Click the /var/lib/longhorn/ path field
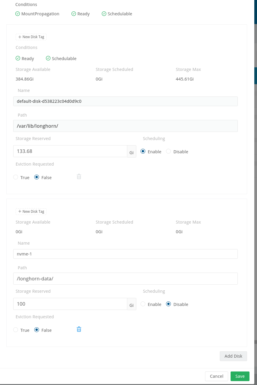 (x=125, y=126)
